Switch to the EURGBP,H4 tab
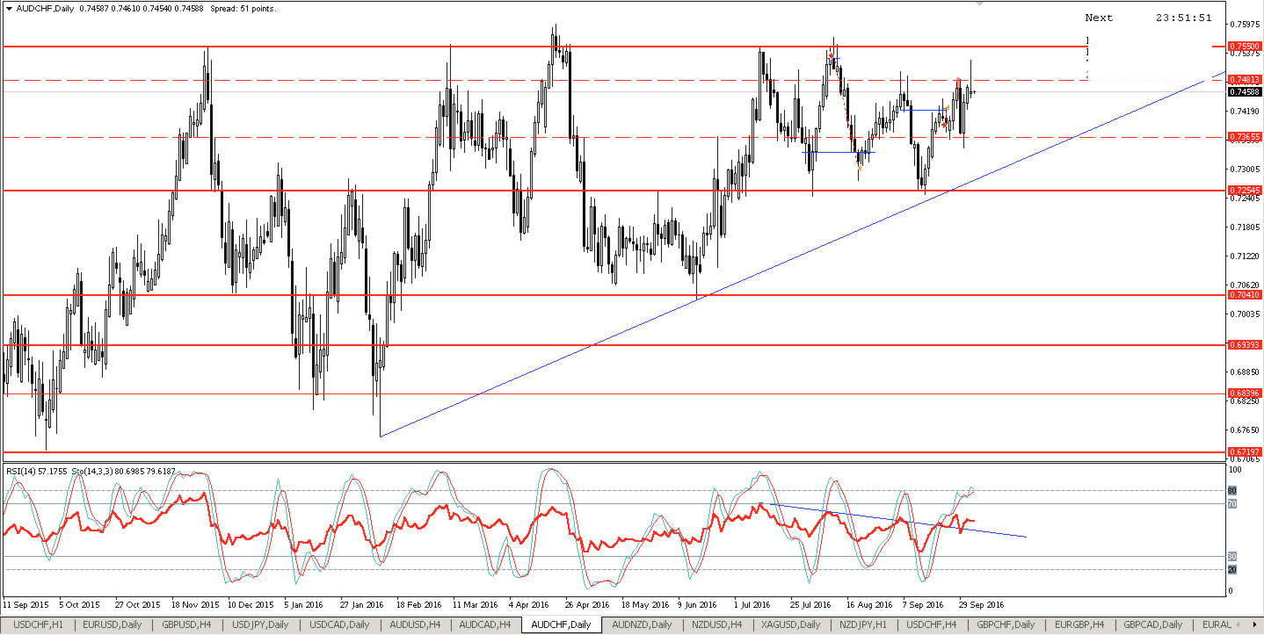1264x635 pixels. 1080,624
